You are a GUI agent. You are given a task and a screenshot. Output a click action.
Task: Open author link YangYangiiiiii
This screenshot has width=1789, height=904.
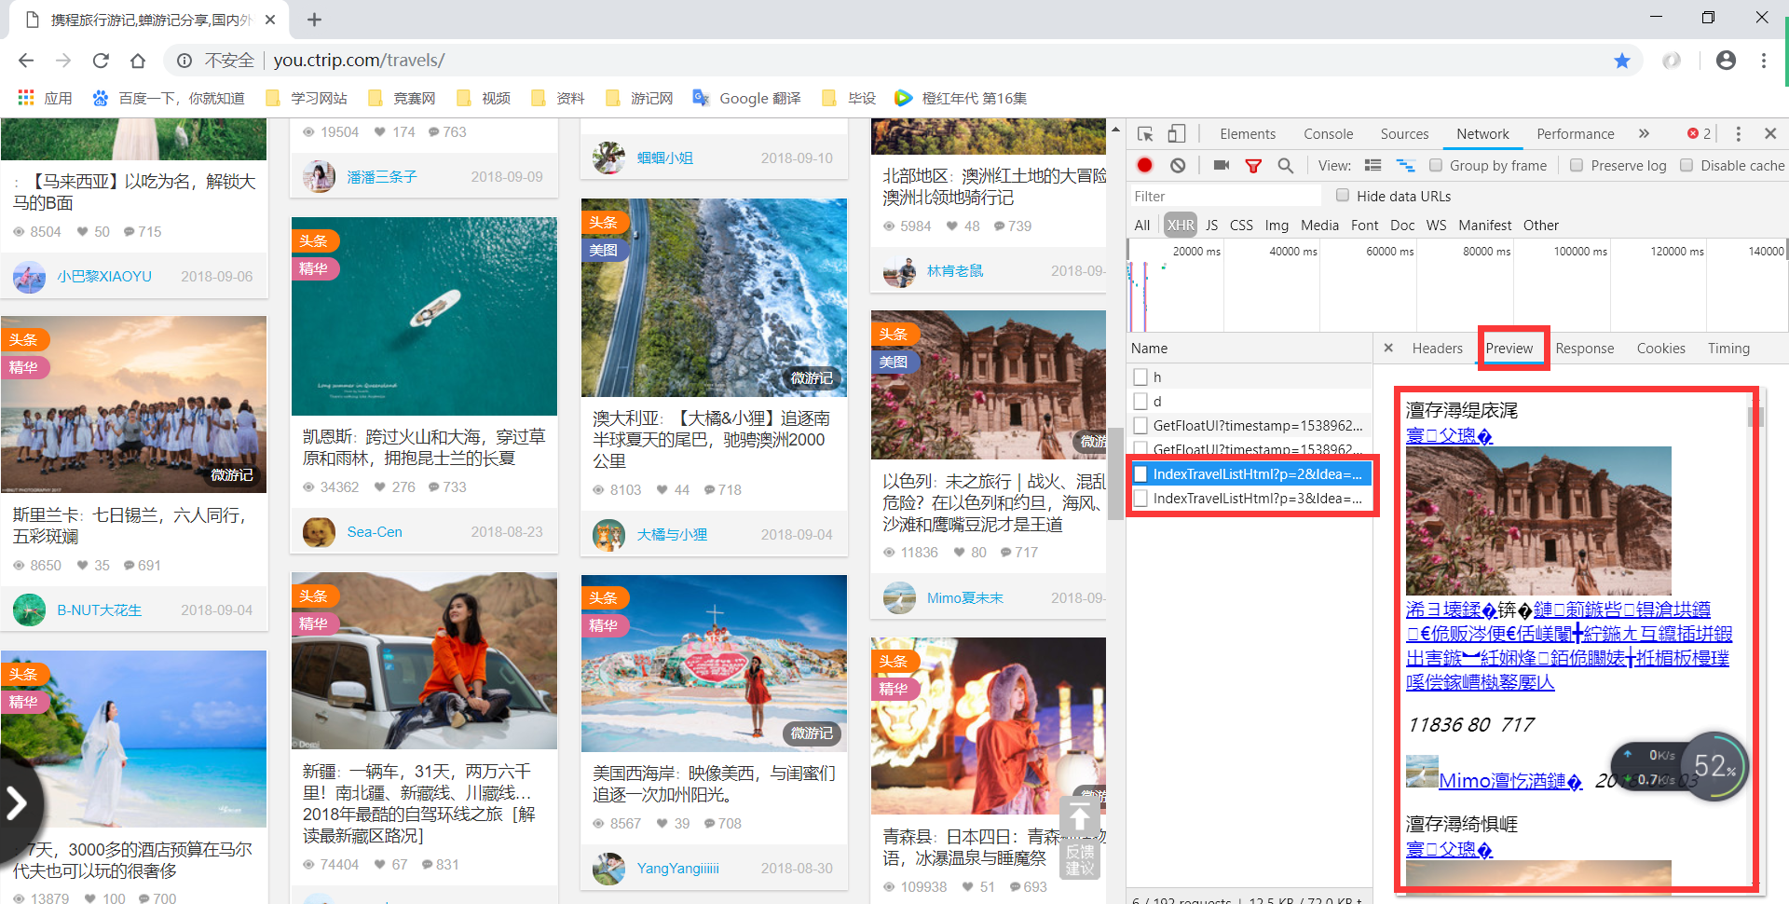click(x=677, y=868)
